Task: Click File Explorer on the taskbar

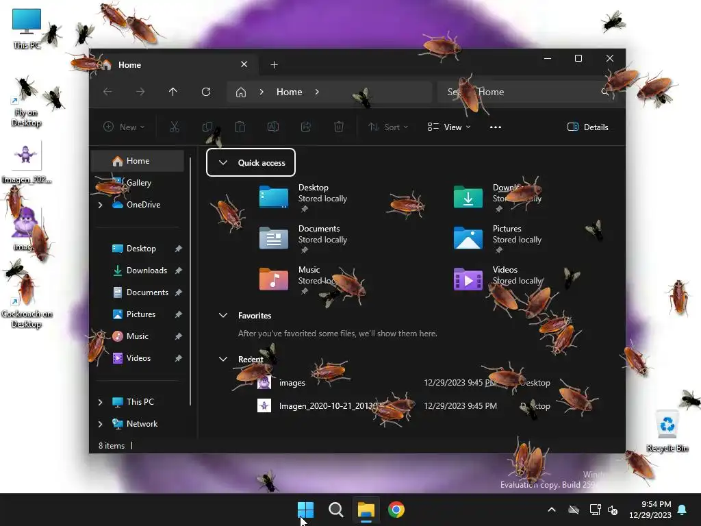Action: (366, 510)
